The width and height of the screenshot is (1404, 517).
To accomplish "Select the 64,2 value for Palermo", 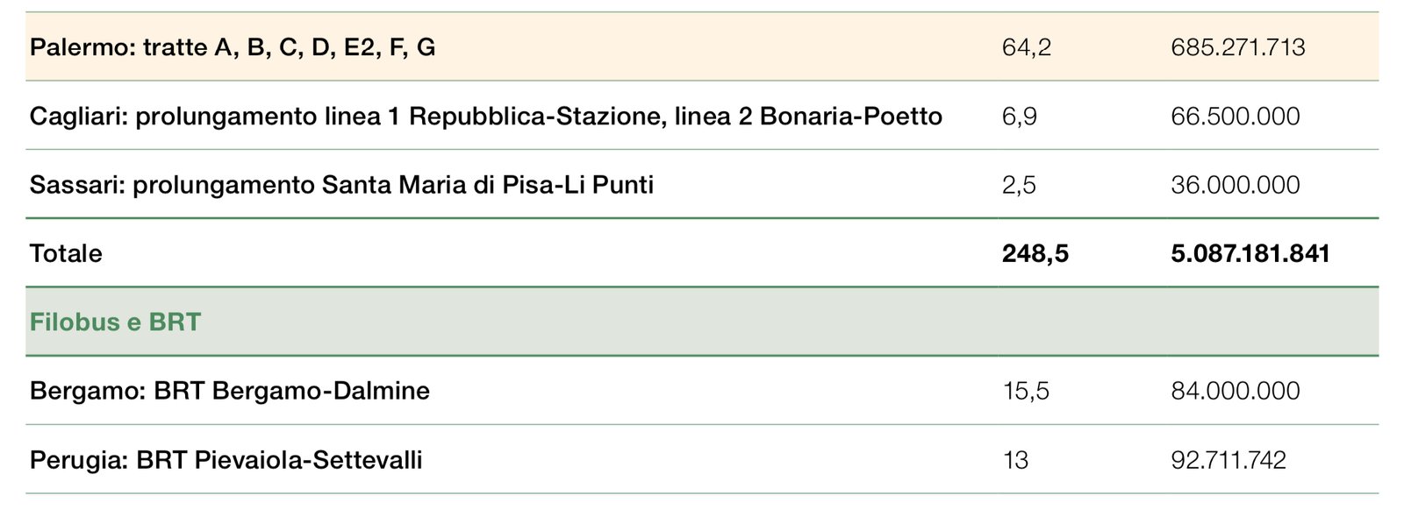I will (x=1026, y=47).
